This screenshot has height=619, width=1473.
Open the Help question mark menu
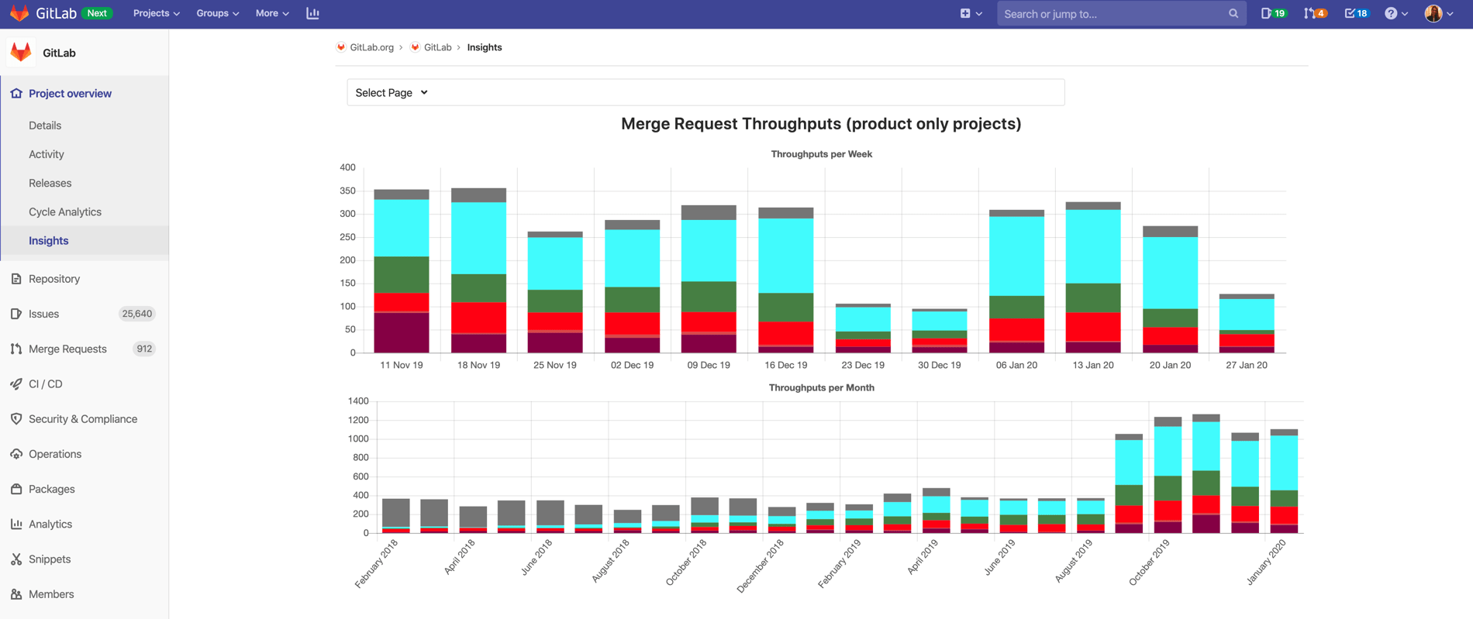click(1395, 13)
